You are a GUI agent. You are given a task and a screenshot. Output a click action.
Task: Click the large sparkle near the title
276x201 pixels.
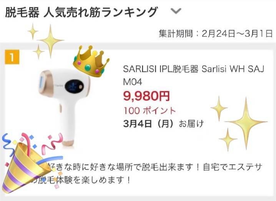pos(51,41)
